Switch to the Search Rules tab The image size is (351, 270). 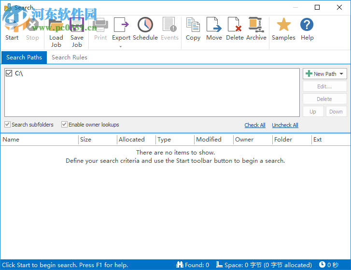[70, 57]
